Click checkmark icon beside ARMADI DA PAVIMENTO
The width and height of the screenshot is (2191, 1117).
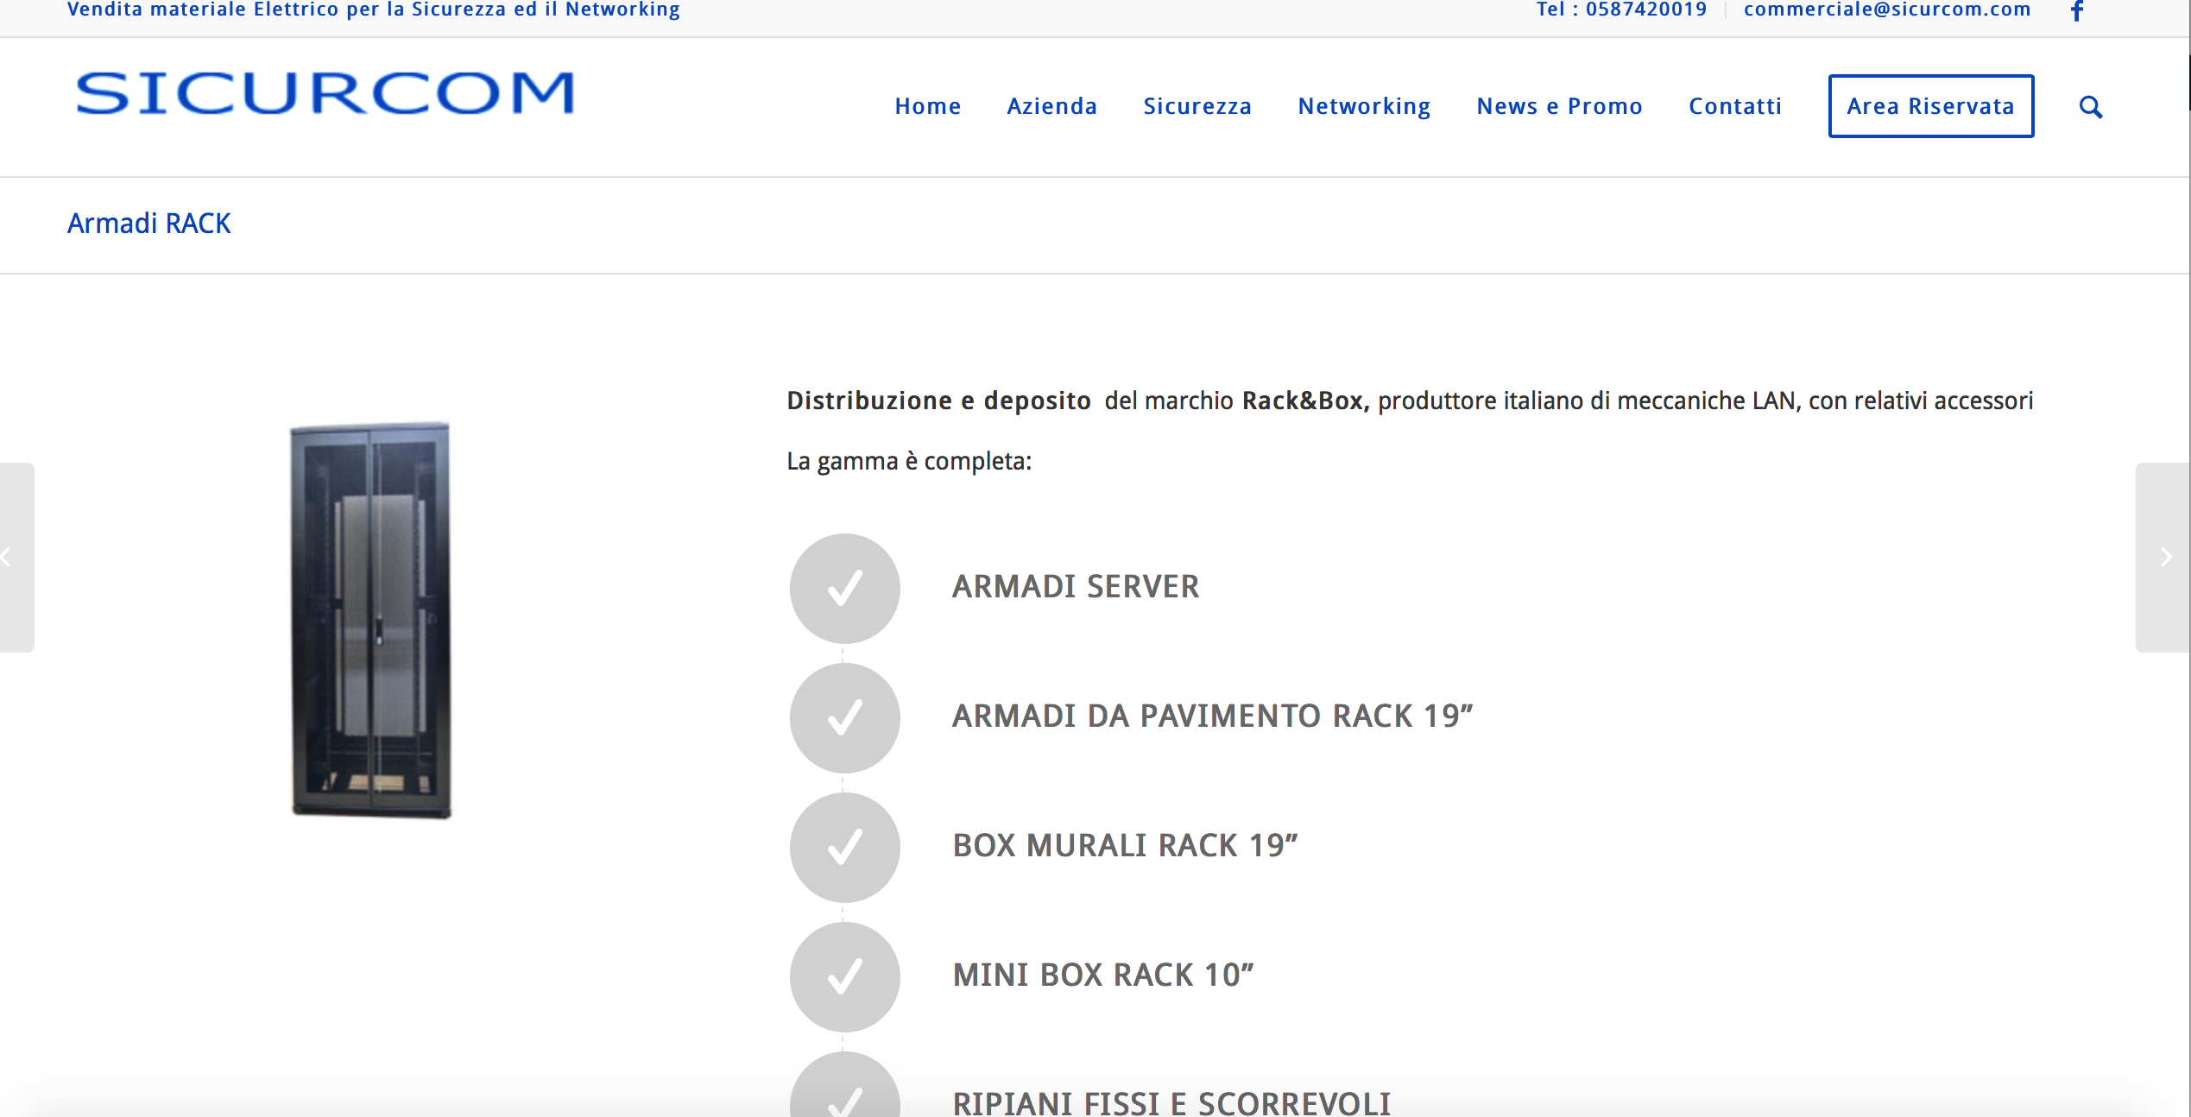click(844, 717)
